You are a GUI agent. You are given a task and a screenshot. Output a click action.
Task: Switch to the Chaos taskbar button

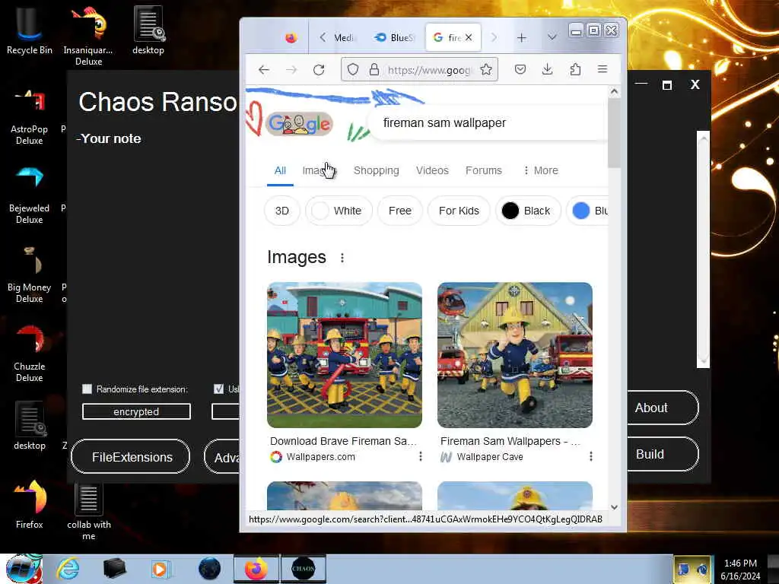click(303, 569)
